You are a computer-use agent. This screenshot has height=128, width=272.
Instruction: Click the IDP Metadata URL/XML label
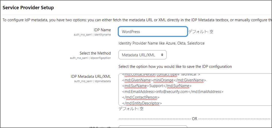coord(91,77)
